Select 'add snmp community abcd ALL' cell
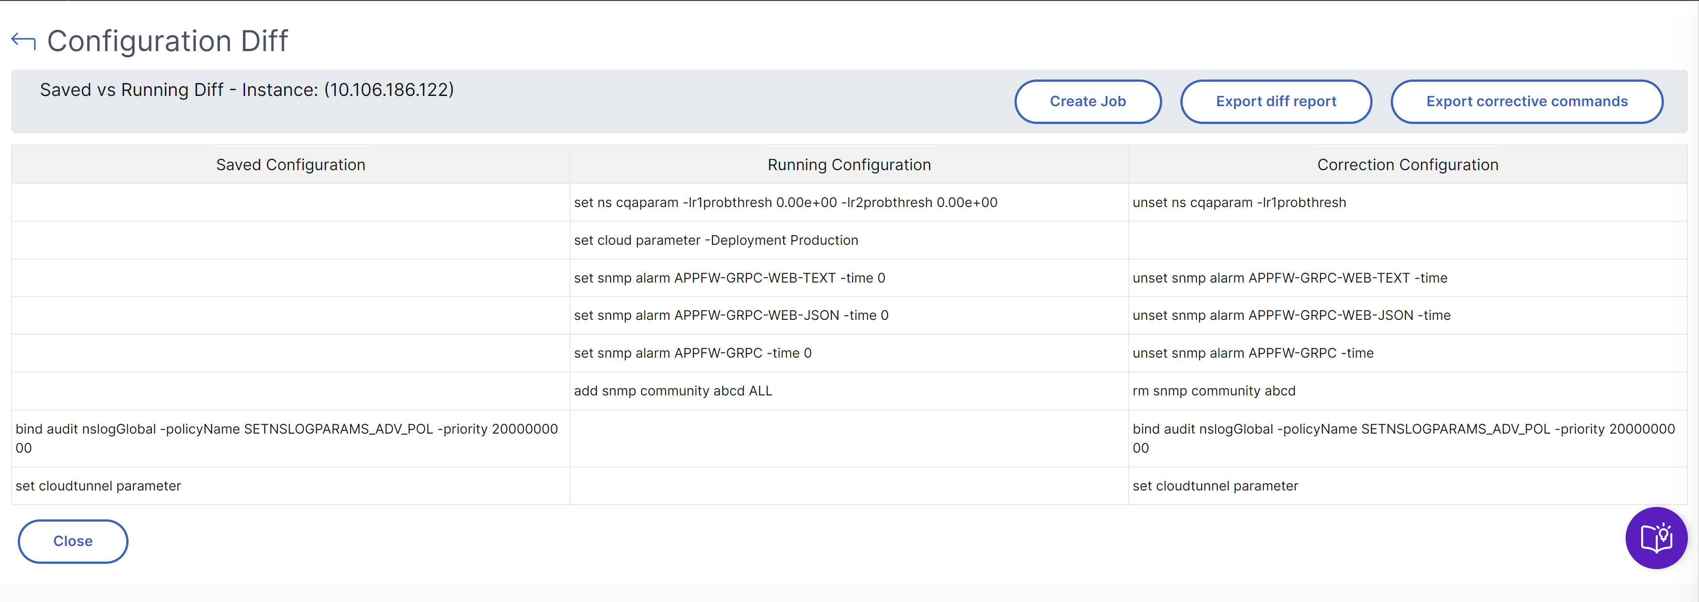 [849, 391]
